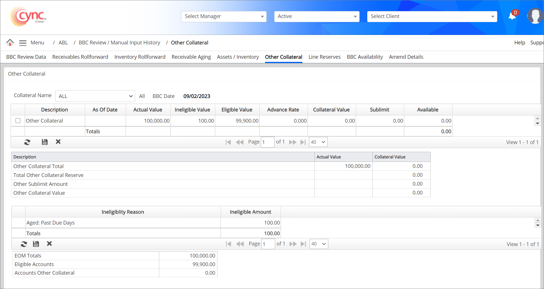Open the Select Manager dropdown
Screen dimensions: 544x289
[x=224, y=16]
